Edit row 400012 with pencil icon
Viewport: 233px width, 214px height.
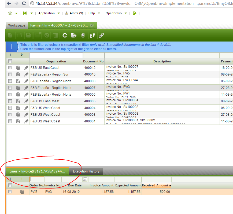[x=26, y=68]
